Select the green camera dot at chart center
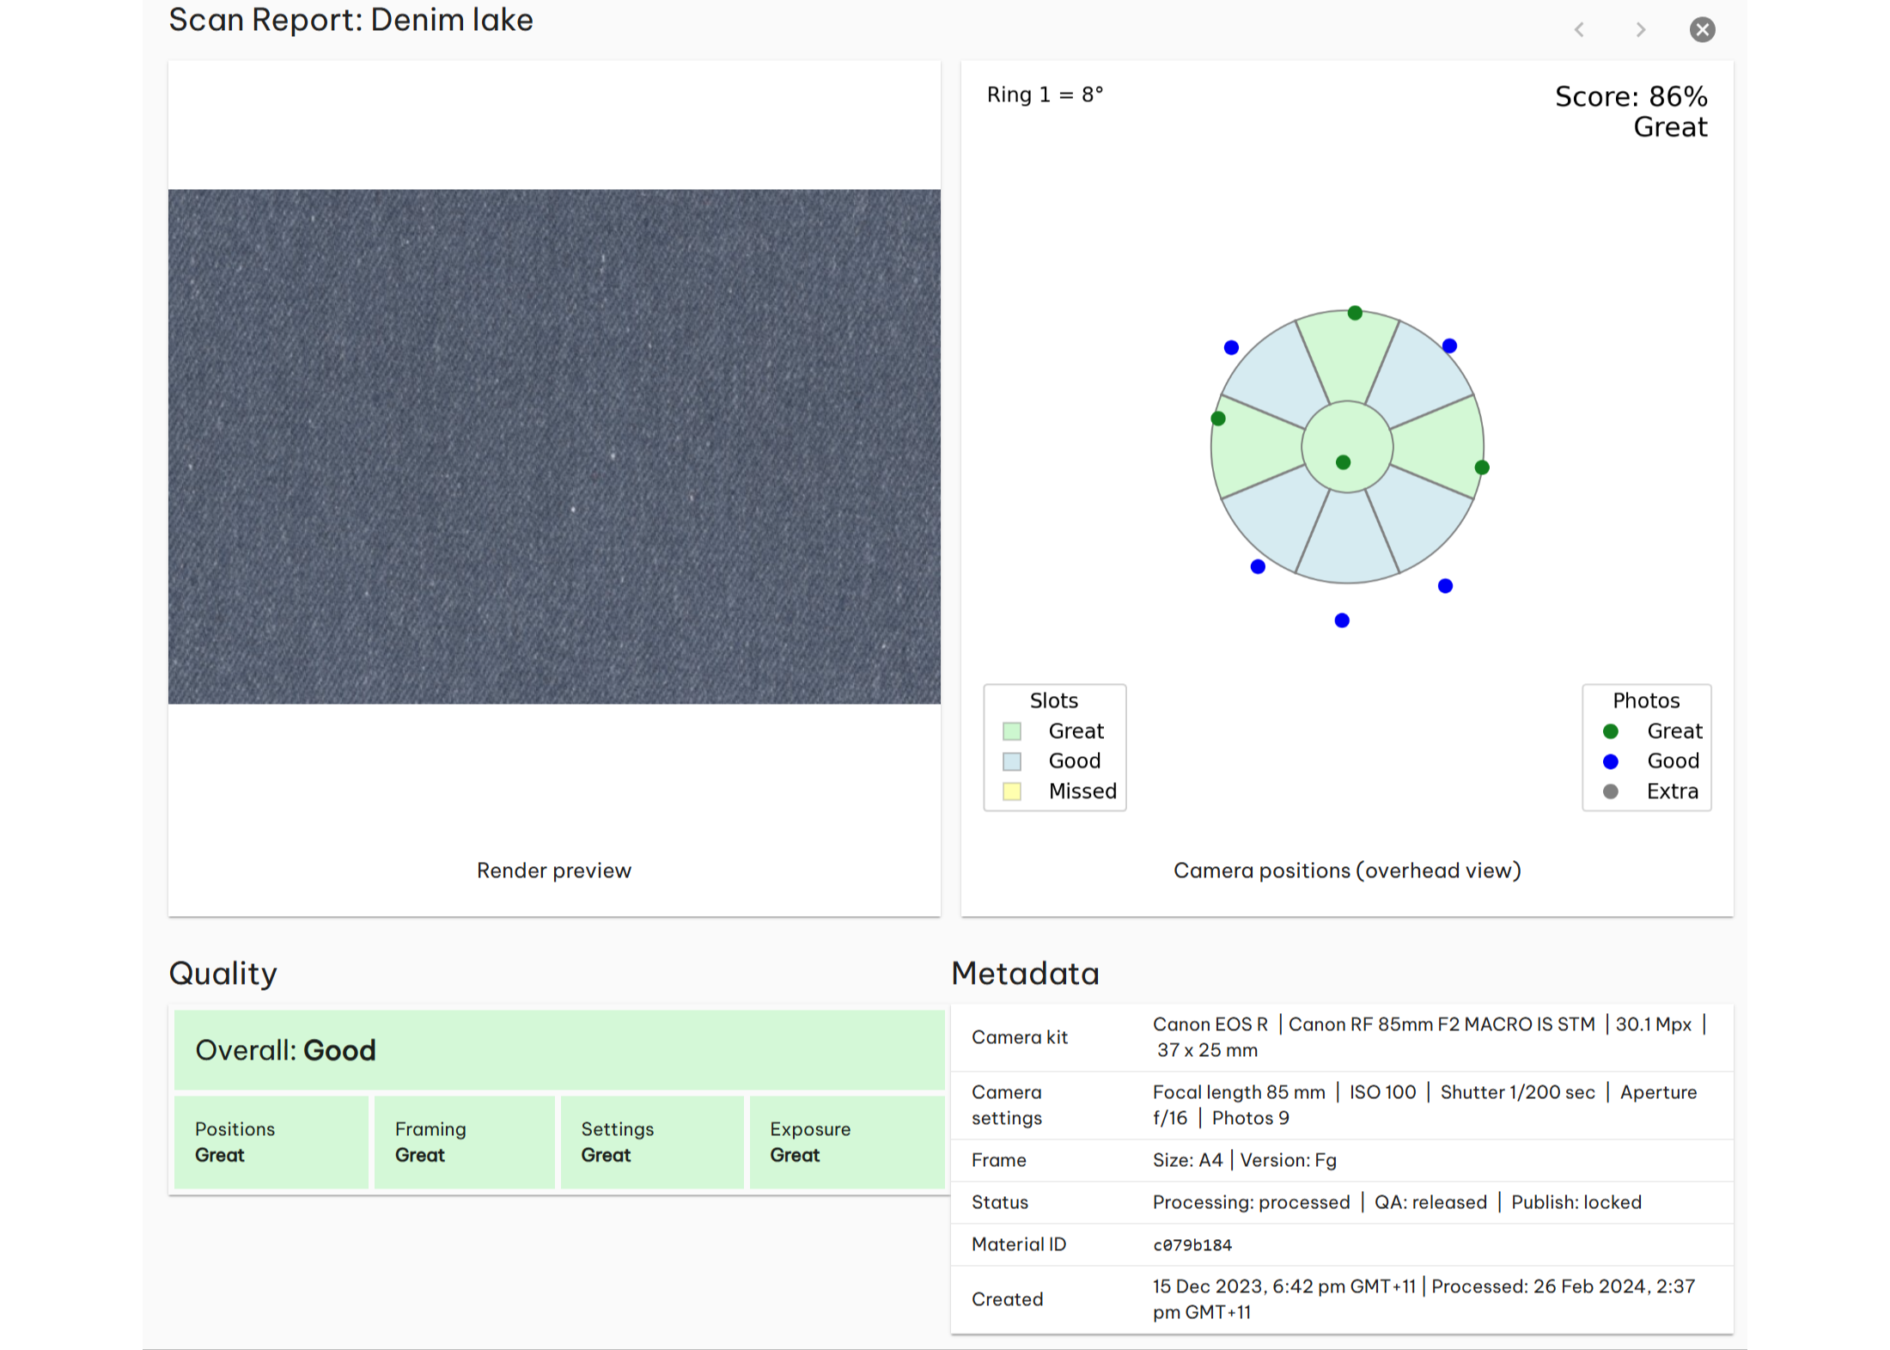1890x1350 pixels. pyautogui.click(x=1344, y=462)
